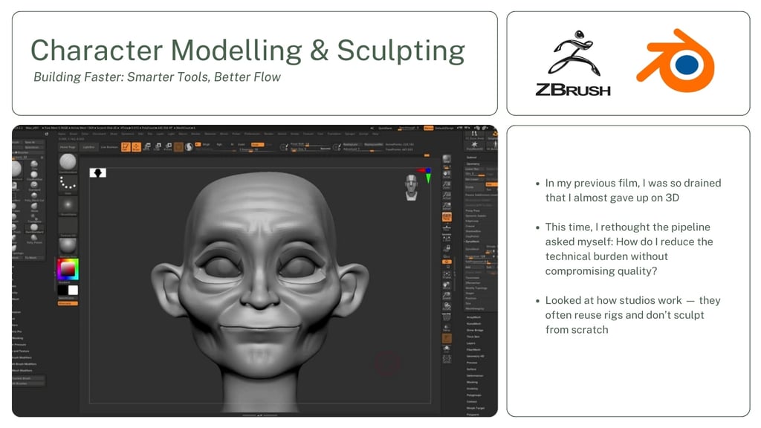This screenshot has height=428, width=761.
Task: Click the silhouette view thumbnail
Action: click(x=98, y=172)
